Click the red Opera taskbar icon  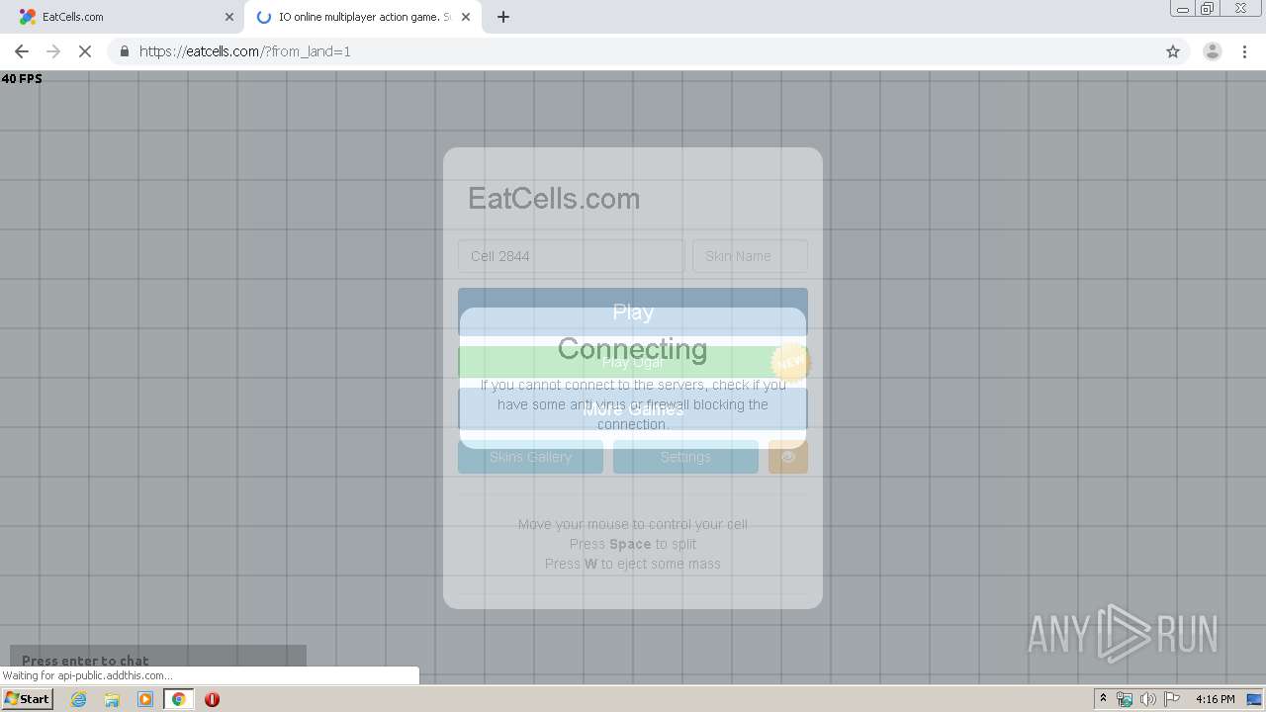(x=212, y=699)
